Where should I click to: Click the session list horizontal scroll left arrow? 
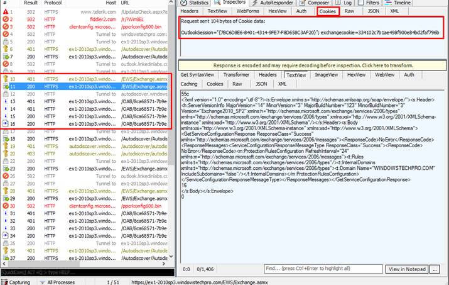pyautogui.click(x=4, y=264)
